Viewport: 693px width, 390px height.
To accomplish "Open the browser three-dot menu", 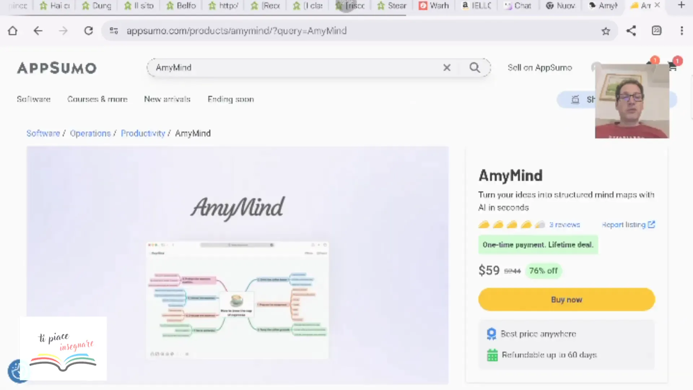I will [x=682, y=31].
